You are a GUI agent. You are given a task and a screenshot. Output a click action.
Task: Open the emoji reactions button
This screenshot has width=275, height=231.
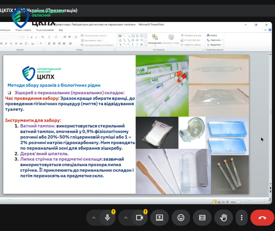click(181, 218)
